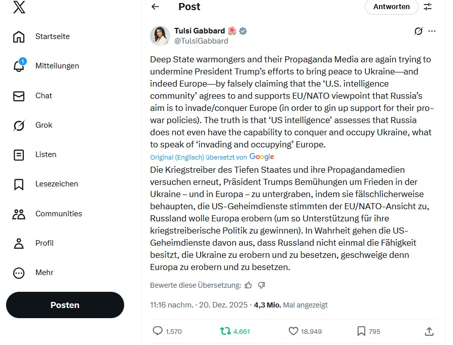453x345 pixels.
Task: Open the reply comment icon
Action: pos(158,331)
